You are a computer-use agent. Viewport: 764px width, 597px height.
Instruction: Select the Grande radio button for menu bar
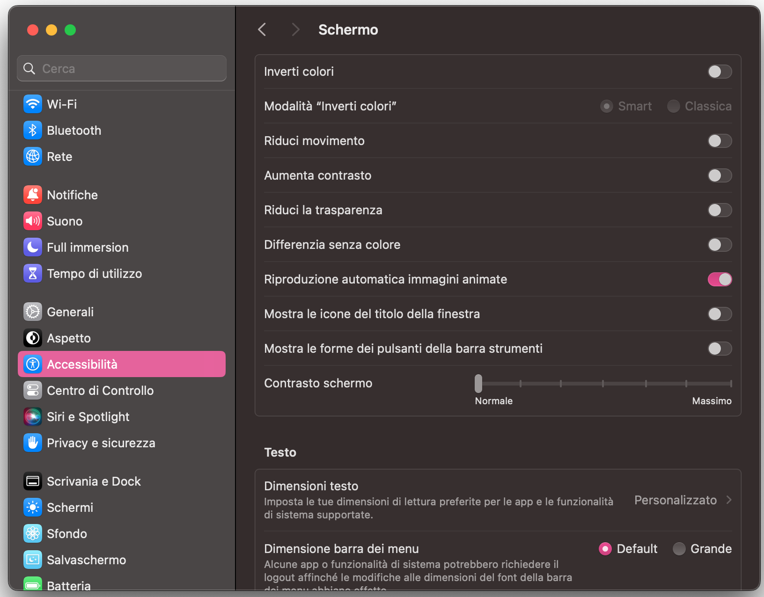[x=679, y=549]
